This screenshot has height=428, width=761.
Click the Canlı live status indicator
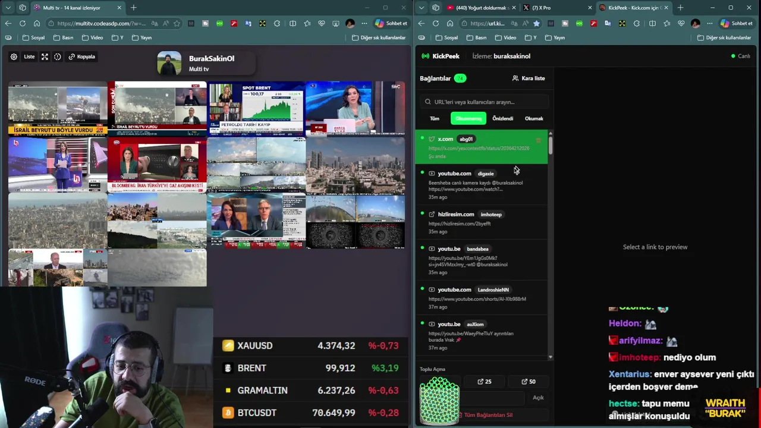click(741, 56)
